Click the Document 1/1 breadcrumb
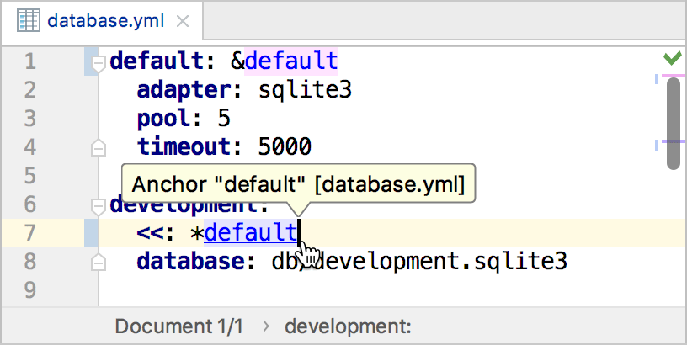Image resolution: width=687 pixels, height=345 pixels. pos(179,326)
